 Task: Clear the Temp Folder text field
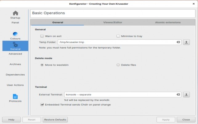coord(178,42)
